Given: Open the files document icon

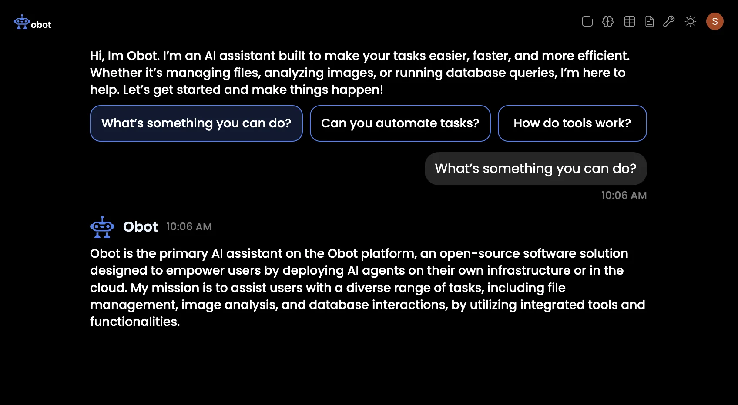Looking at the screenshot, I should point(650,21).
